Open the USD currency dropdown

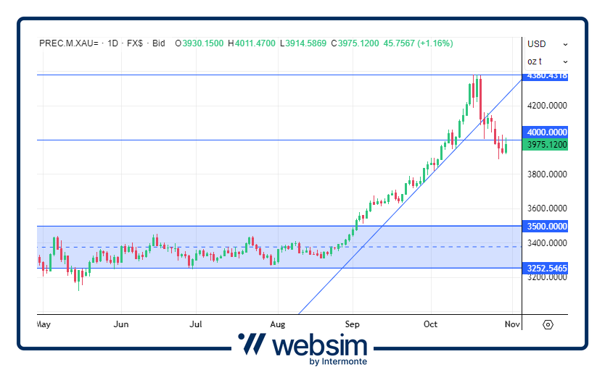[x=547, y=44]
